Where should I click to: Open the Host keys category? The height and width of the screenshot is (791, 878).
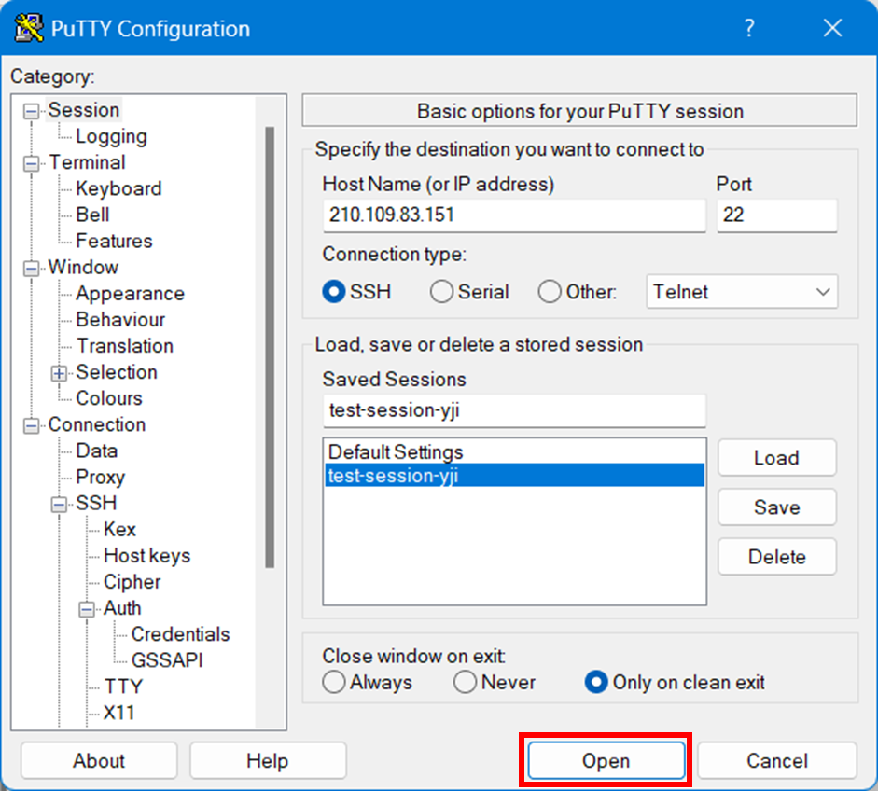click(147, 556)
